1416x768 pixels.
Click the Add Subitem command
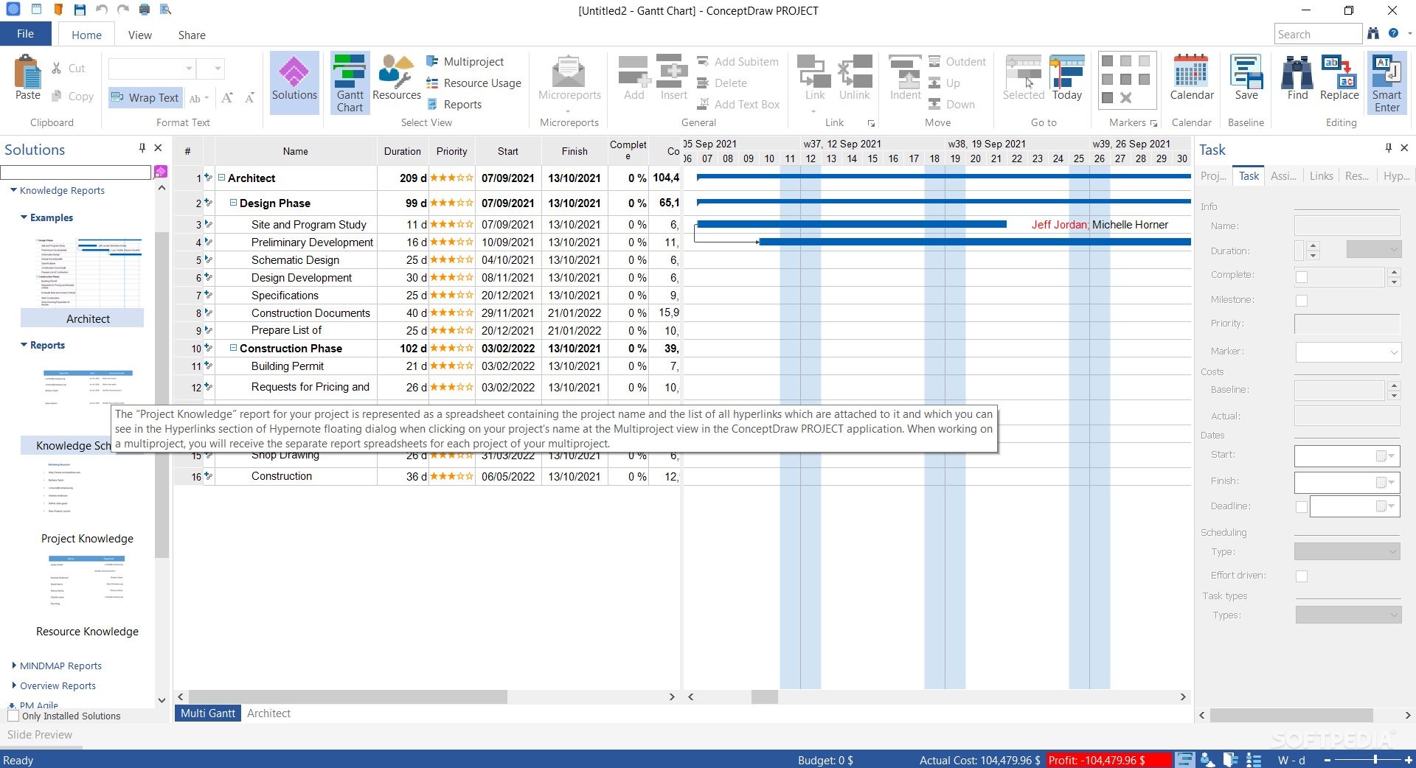pyautogui.click(x=738, y=62)
